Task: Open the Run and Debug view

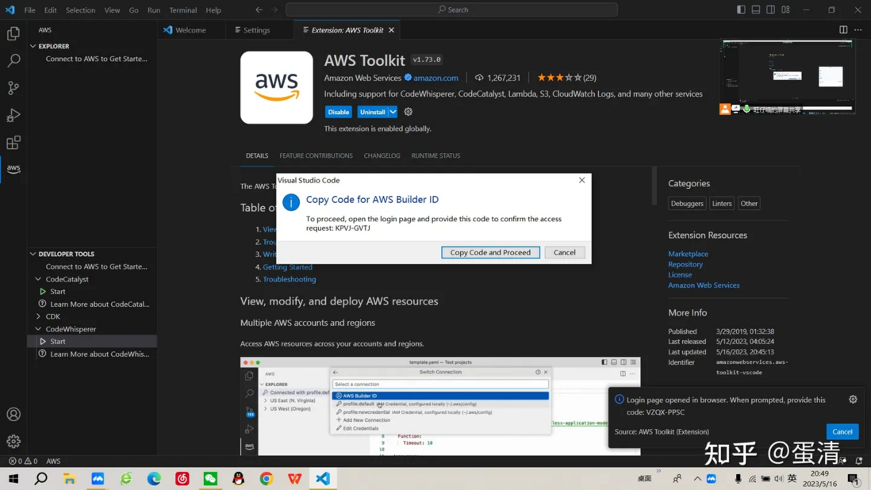Action: click(13, 116)
